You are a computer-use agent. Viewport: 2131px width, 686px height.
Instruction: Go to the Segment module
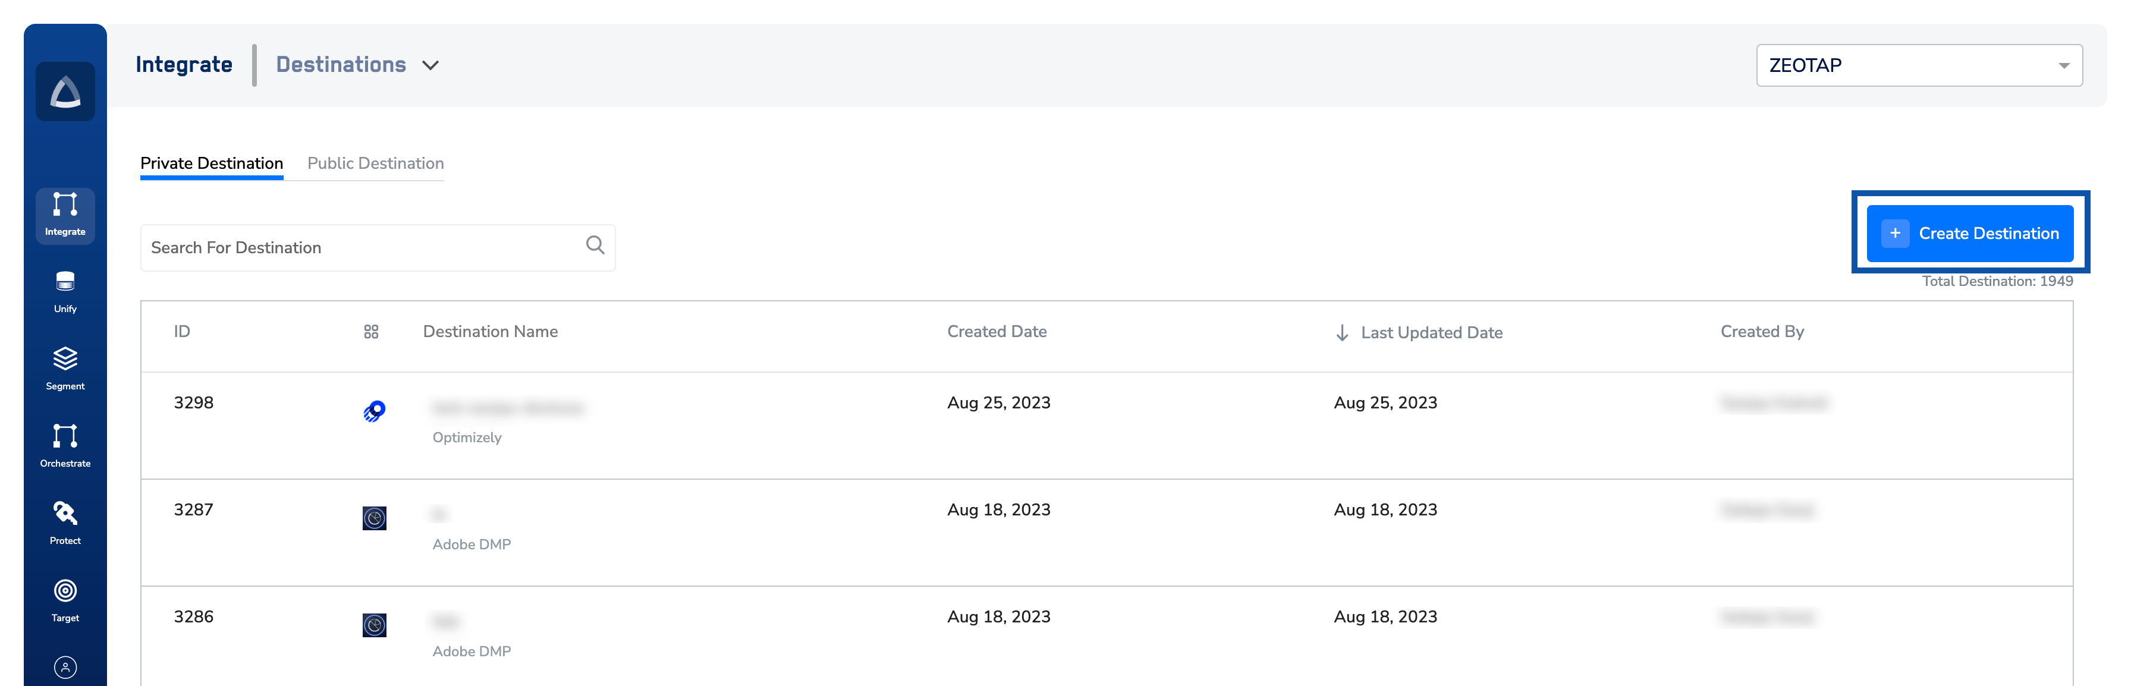coord(65,369)
